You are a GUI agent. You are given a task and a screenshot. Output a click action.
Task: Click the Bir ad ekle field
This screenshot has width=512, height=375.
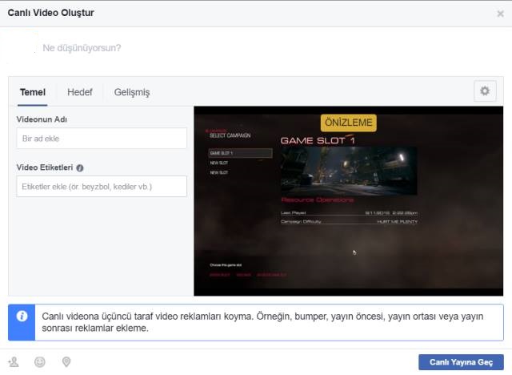102,139
